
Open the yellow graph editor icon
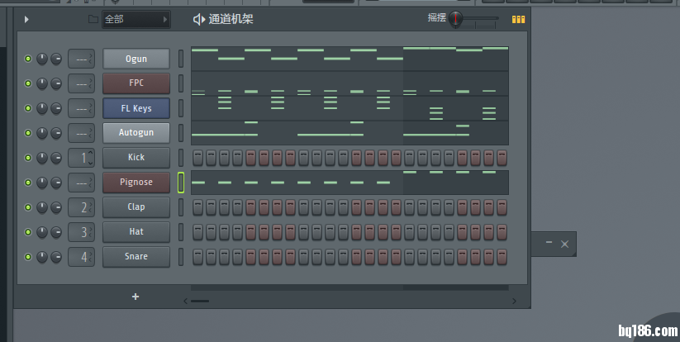click(x=518, y=19)
